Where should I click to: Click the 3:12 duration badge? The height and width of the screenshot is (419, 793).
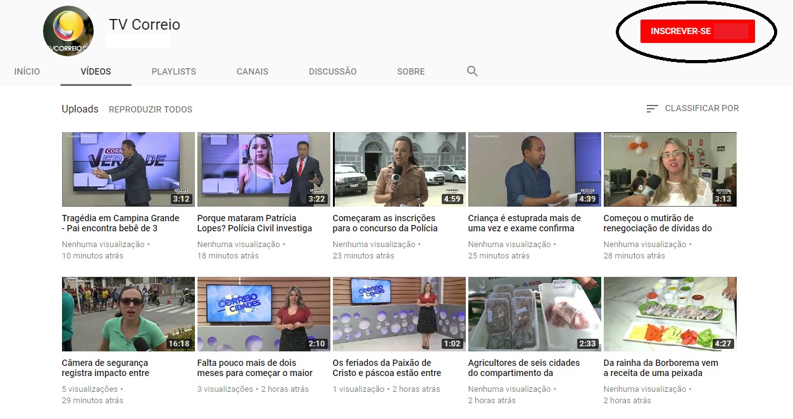(181, 199)
